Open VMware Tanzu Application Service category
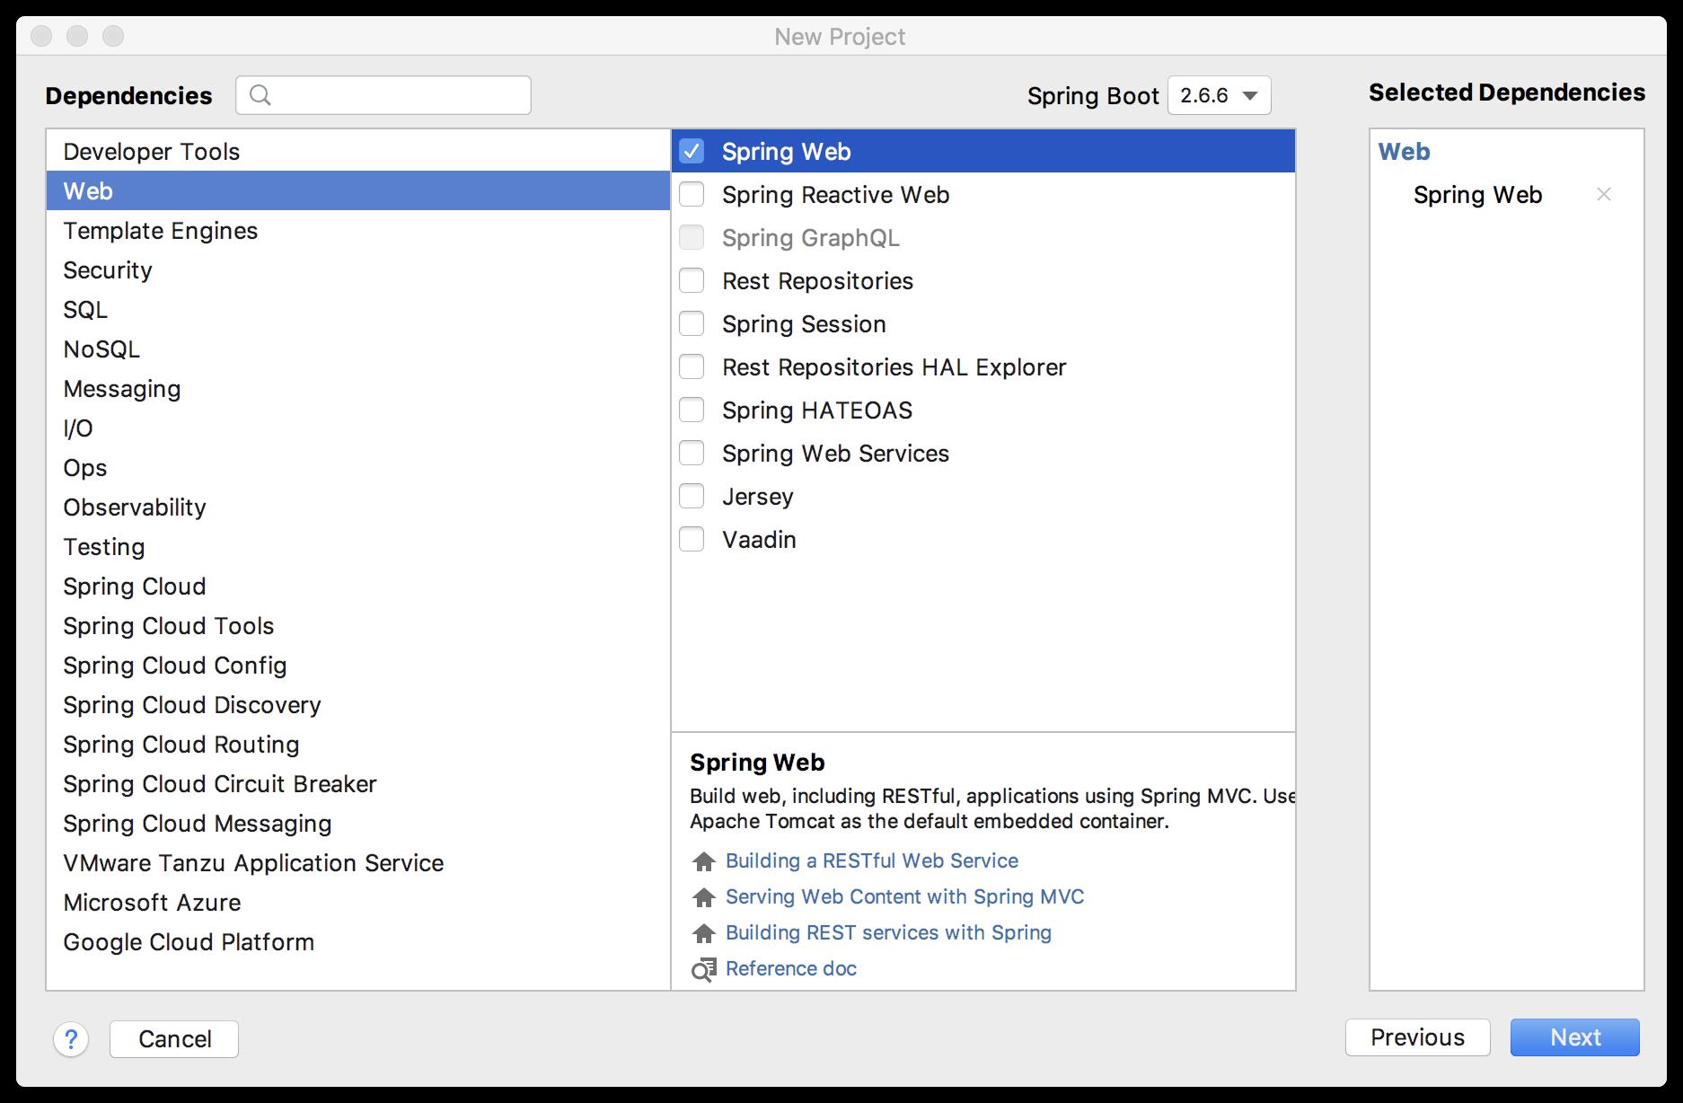The width and height of the screenshot is (1683, 1103). click(x=358, y=863)
